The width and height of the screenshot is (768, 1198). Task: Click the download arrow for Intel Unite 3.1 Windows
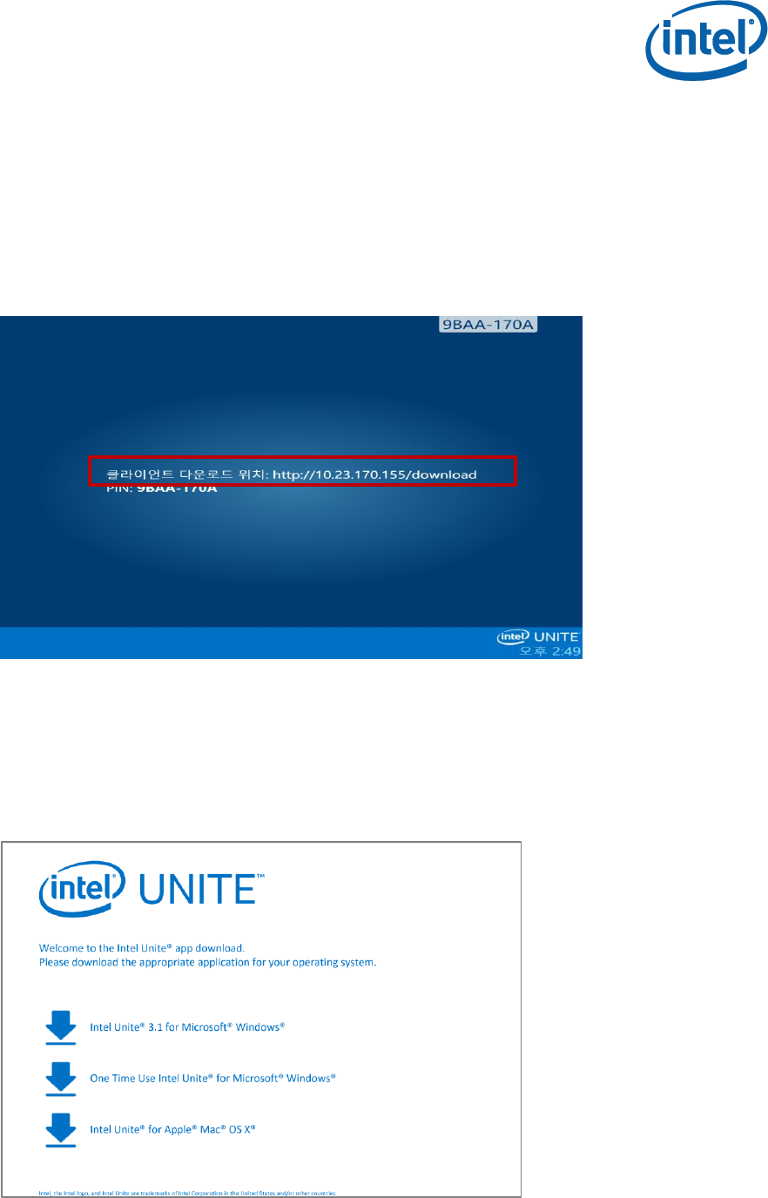click(x=61, y=1026)
